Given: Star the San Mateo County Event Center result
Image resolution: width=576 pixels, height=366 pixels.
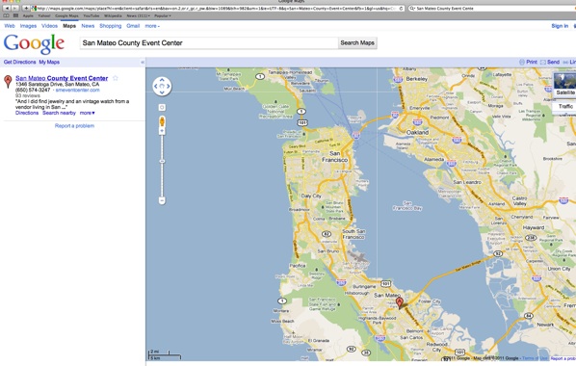Looking at the screenshot, I should pos(116,78).
